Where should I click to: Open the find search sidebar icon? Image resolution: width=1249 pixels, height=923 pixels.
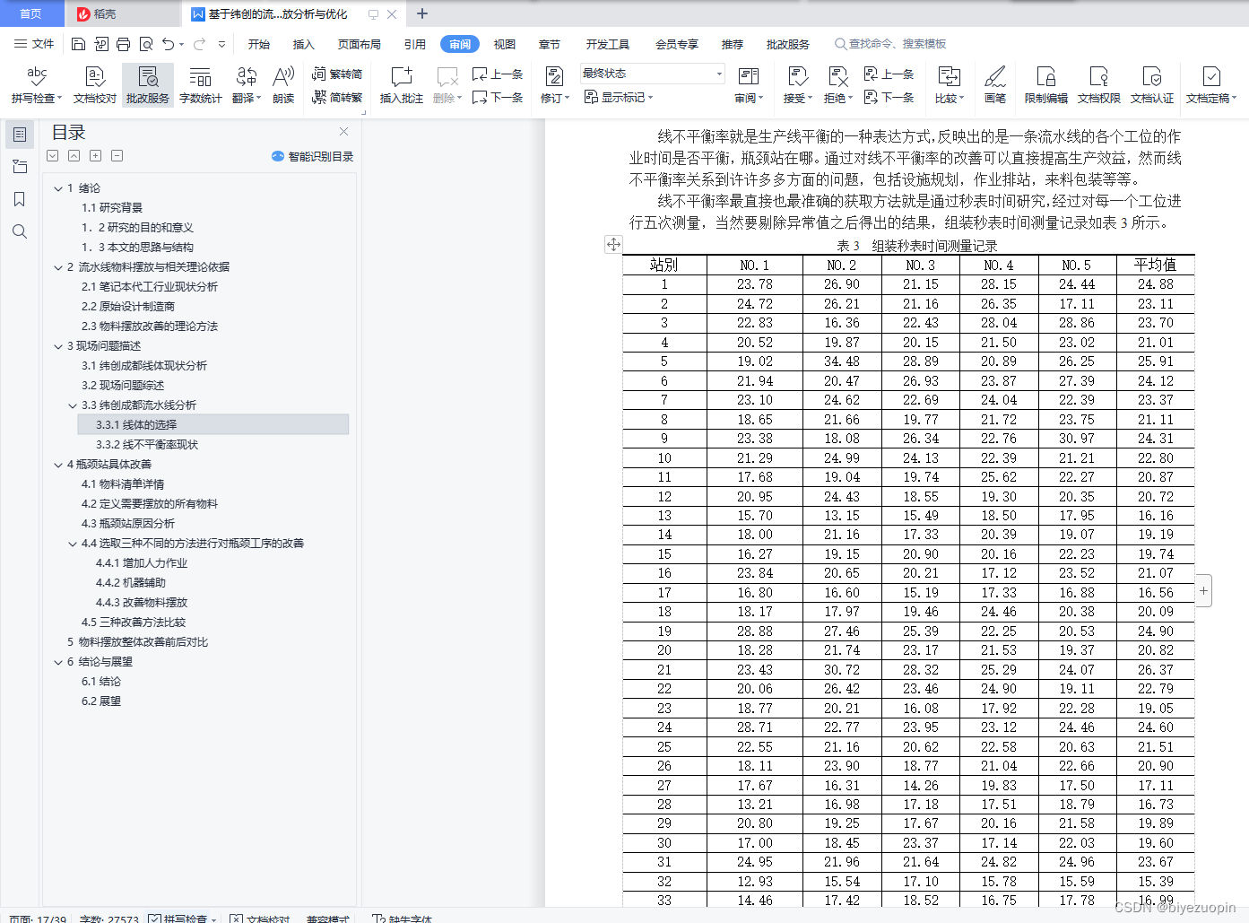20,231
